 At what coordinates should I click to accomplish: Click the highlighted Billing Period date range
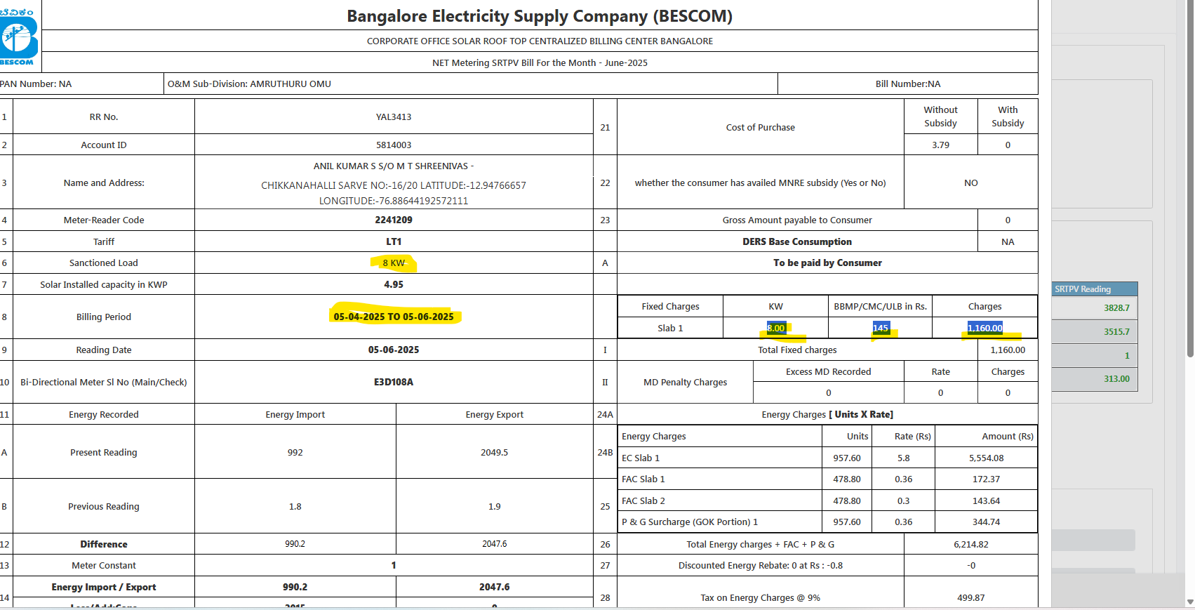394,317
